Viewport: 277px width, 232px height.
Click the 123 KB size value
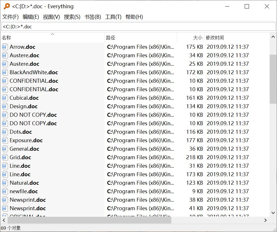[x=195, y=183]
